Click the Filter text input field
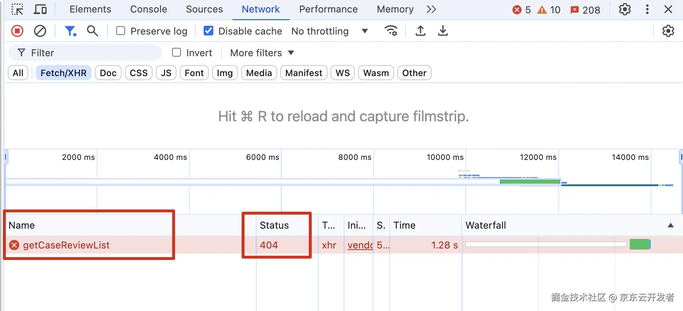 click(92, 53)
